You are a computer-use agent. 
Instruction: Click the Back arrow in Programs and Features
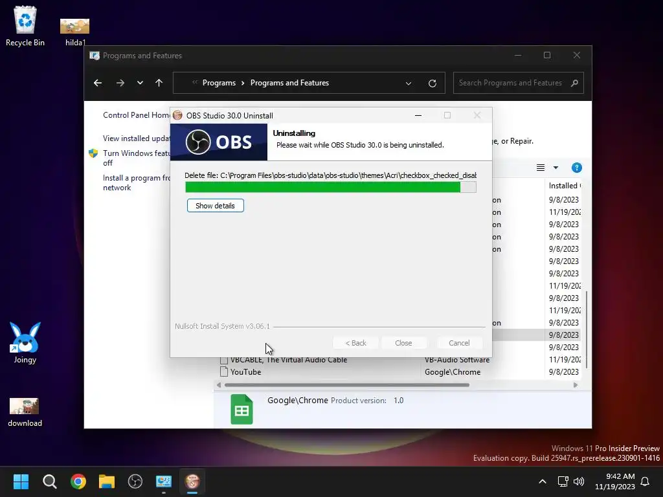[98, 83]
